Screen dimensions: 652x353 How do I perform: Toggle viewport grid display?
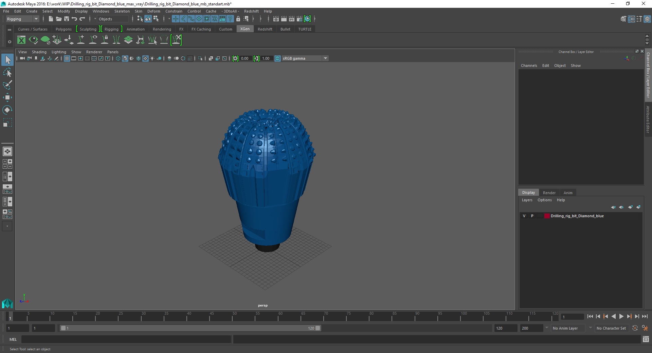click(67, 58)
